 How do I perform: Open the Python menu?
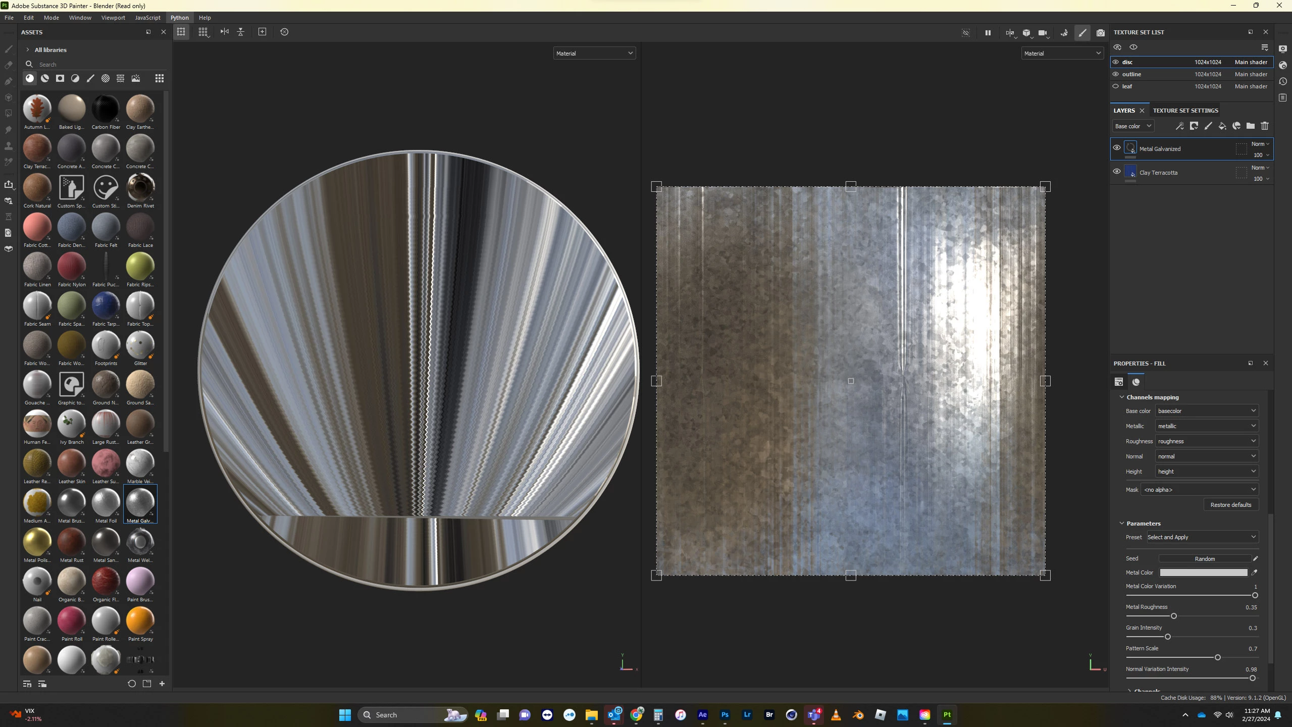(179, 18)
